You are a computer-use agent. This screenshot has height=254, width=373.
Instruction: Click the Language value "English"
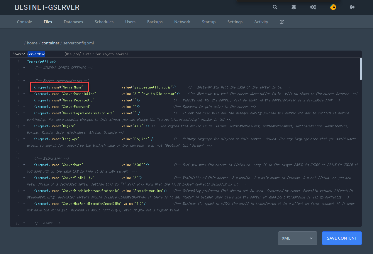pos(141,139)
